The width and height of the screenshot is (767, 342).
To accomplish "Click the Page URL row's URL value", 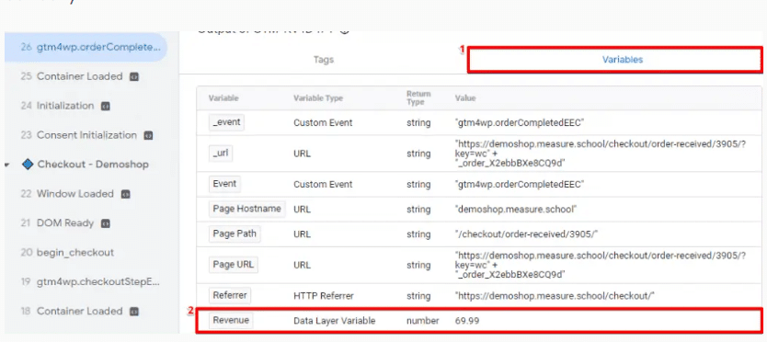I will (601, 265).
